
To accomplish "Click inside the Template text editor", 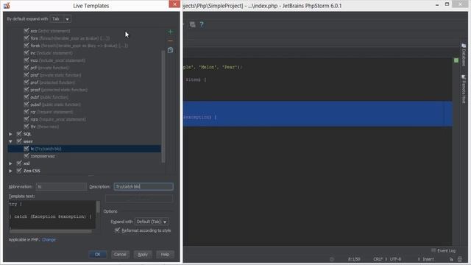I will (52, 215).
